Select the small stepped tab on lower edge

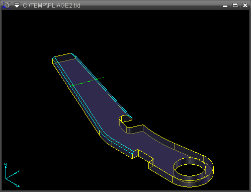145,156
